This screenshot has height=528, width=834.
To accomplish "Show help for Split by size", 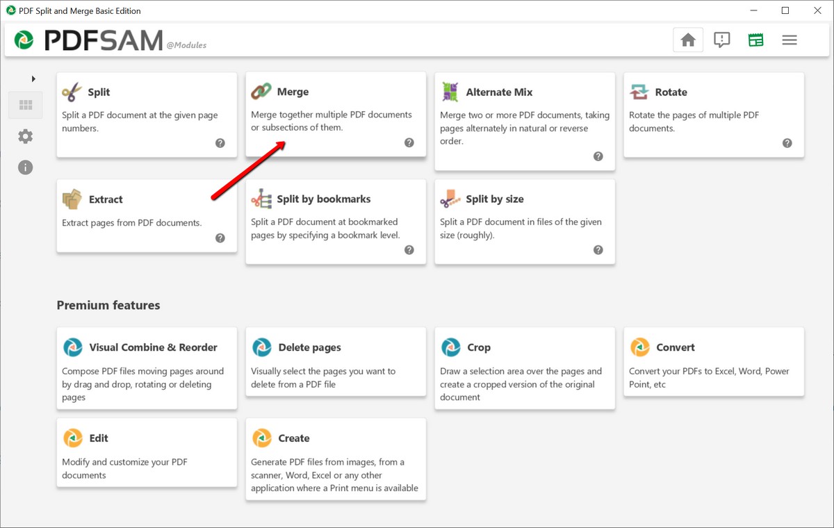I will click(x=598, y=250).
